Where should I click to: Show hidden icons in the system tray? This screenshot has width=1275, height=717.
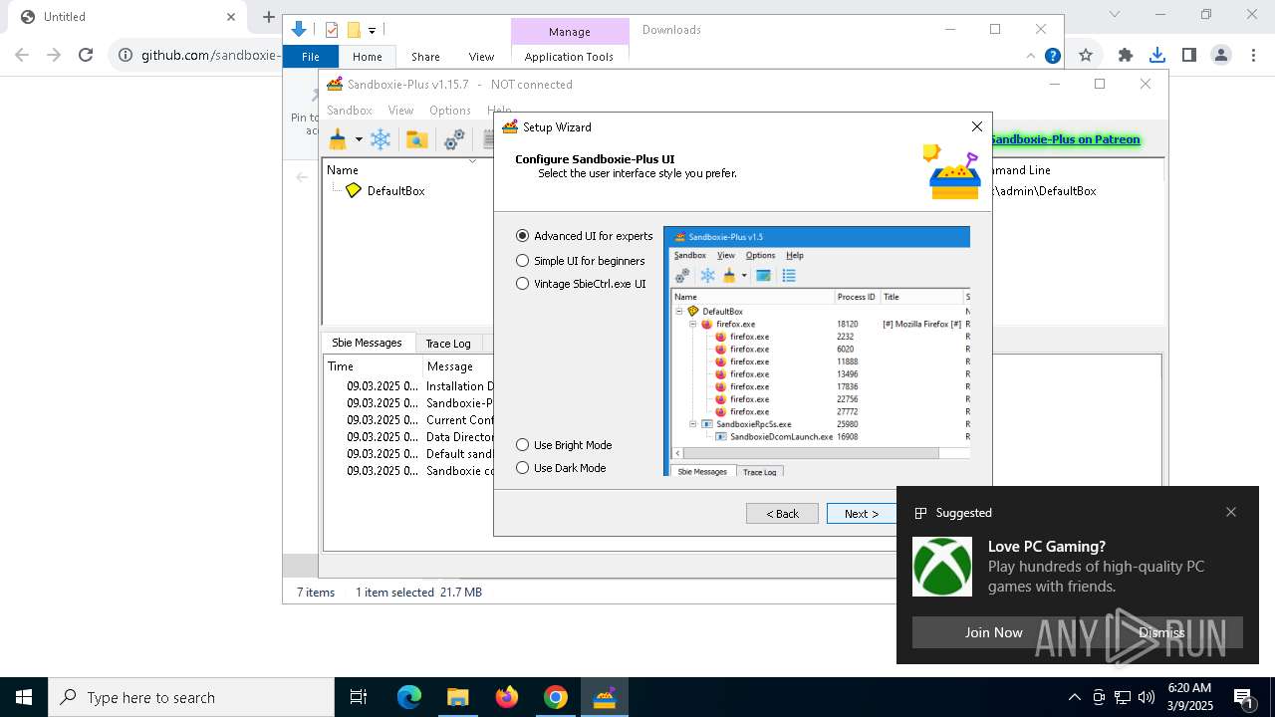1074,697
